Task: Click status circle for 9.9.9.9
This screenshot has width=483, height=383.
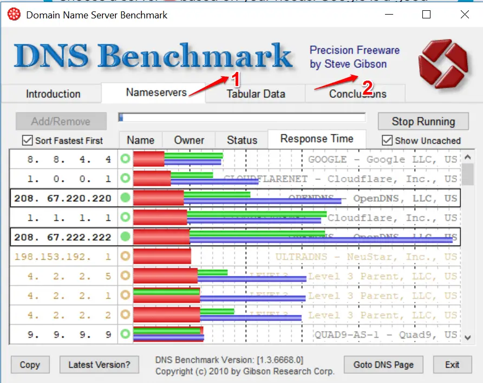Action: point(126,334)
